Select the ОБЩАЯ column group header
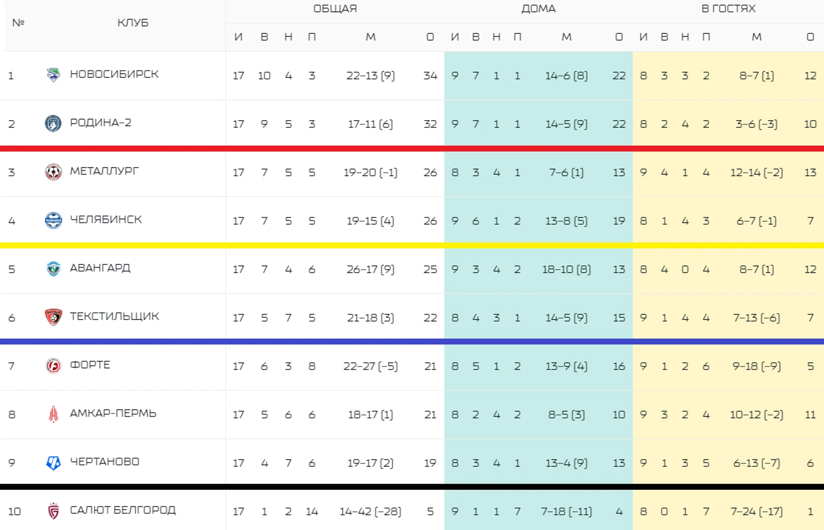Image resolution: width=824 pixels, height=530 pixels. coord(335,9)
